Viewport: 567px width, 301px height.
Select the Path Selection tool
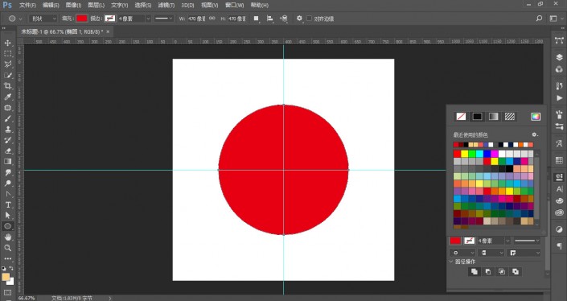[7, 216]
